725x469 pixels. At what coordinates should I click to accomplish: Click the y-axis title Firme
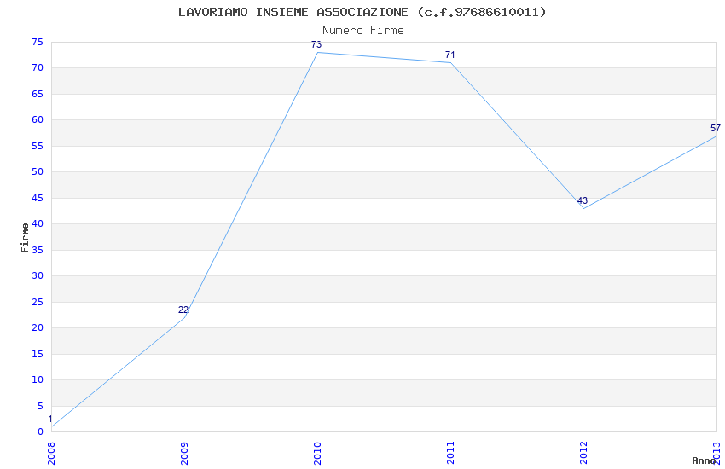click(25, 238)
